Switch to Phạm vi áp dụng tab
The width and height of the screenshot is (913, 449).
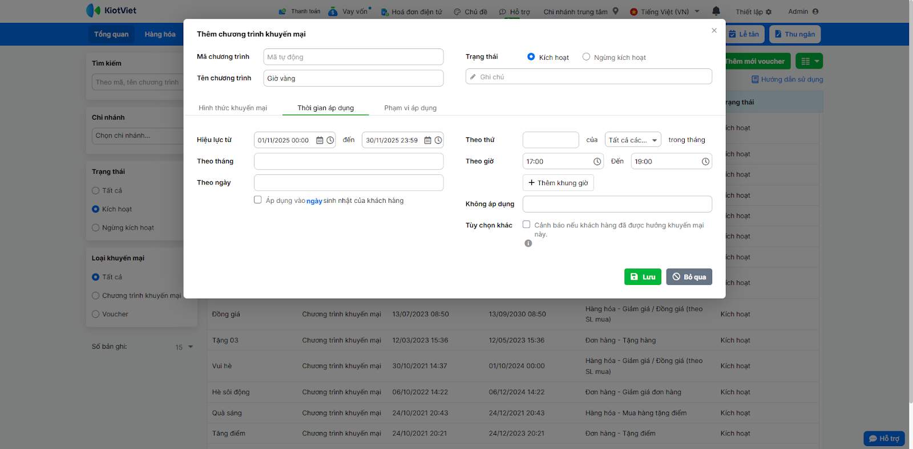point(410,108)
